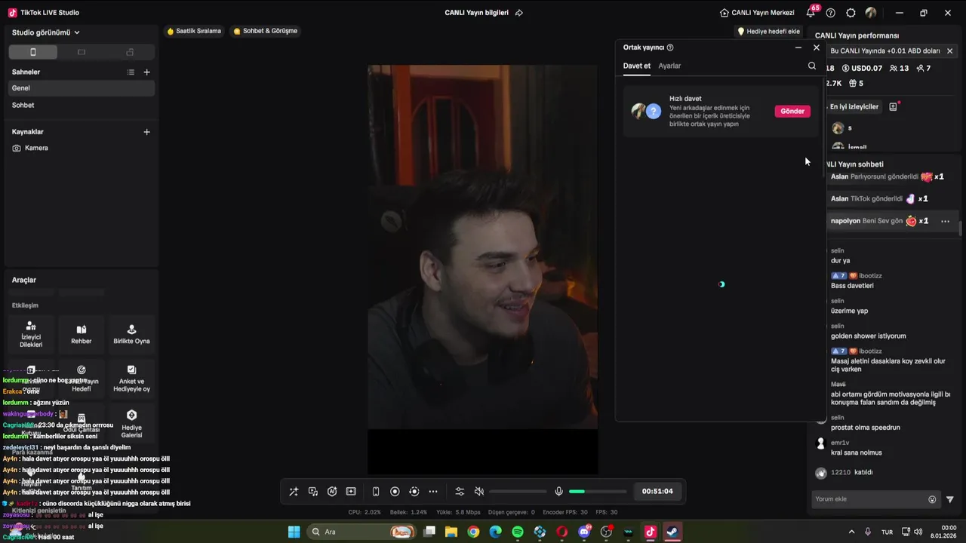Image resolution: width=966 pixels, height=543 pixels.
Task: Open the settings gear in title bar
Action: (851, 13)
